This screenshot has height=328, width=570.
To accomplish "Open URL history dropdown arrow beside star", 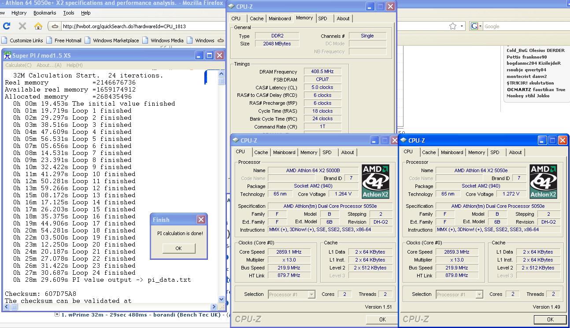I will pos(462,26).
